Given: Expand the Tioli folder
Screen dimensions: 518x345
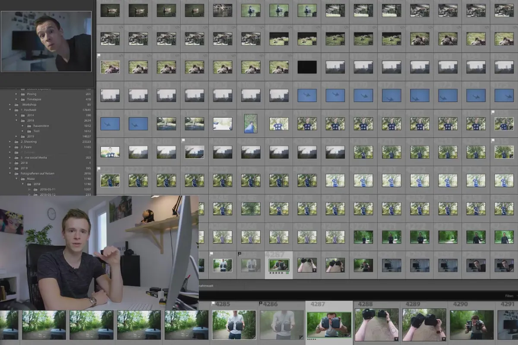Looking at the screenshot, I should pyautogui.click(x=22, y=131).
